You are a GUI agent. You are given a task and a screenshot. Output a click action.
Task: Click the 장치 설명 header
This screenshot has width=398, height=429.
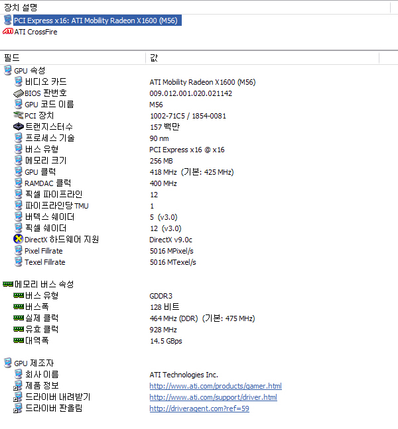(21, 7)
